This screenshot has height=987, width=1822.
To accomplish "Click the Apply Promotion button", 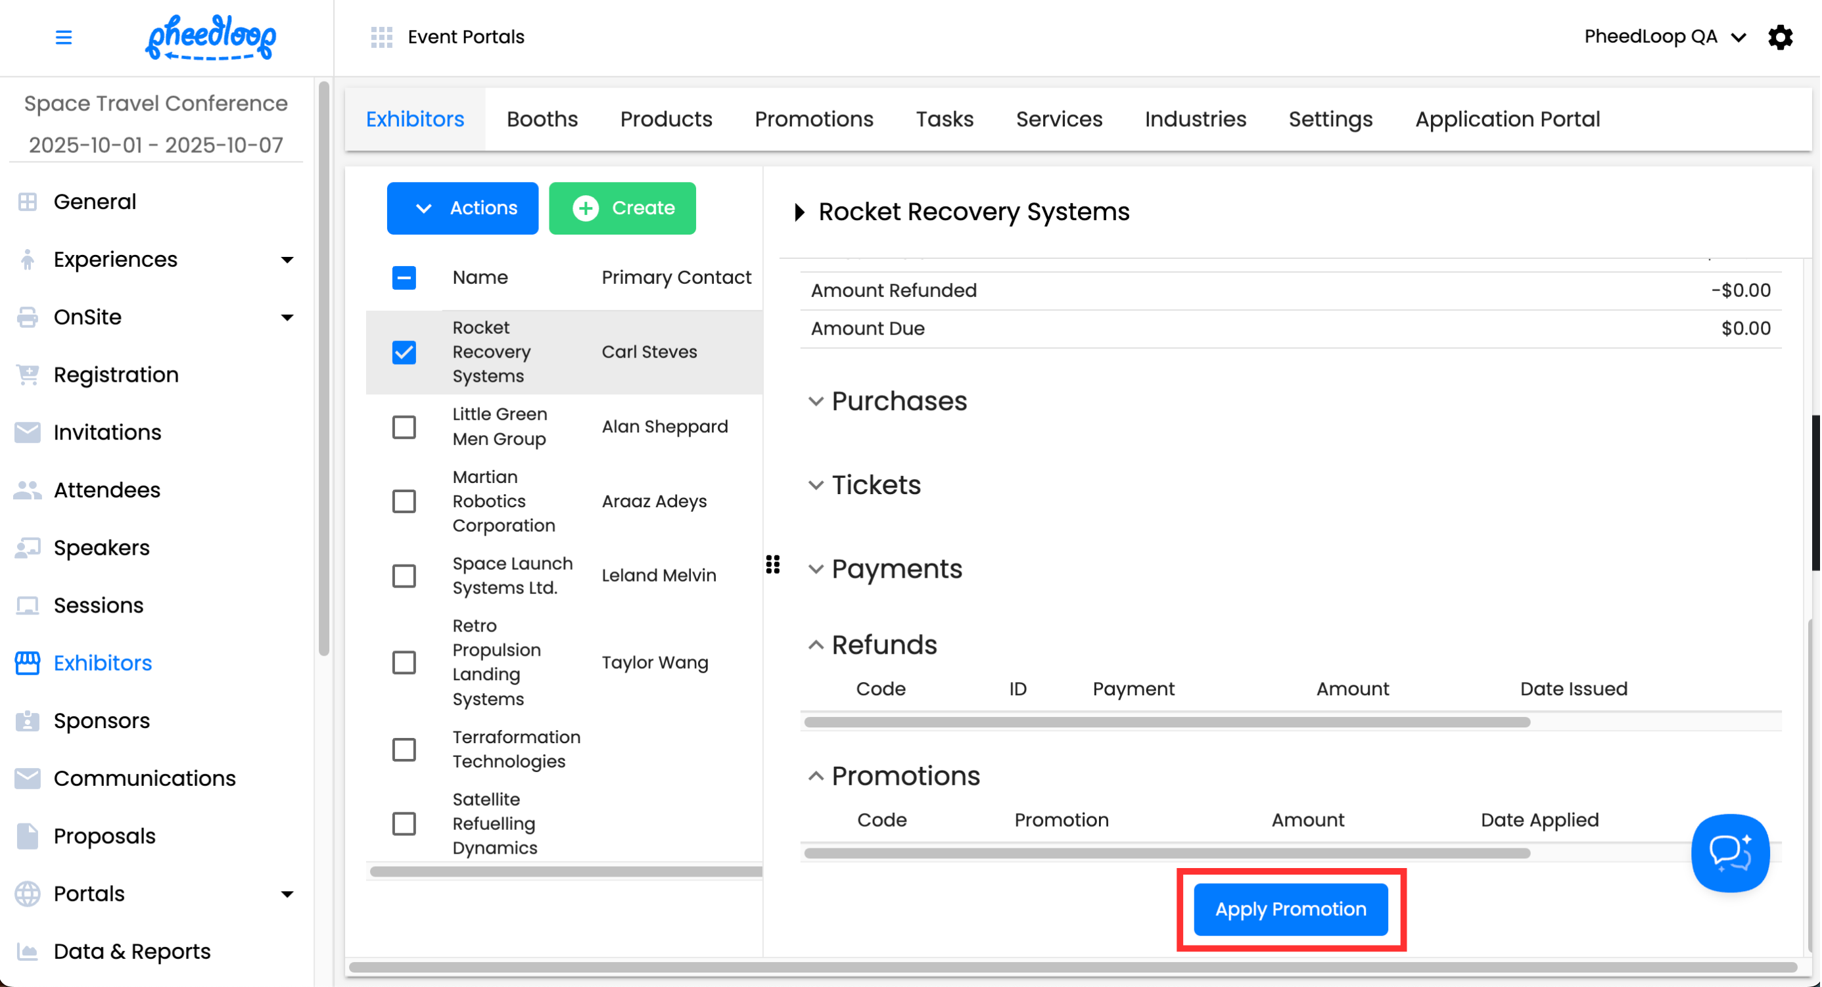I will [1291, 909].
